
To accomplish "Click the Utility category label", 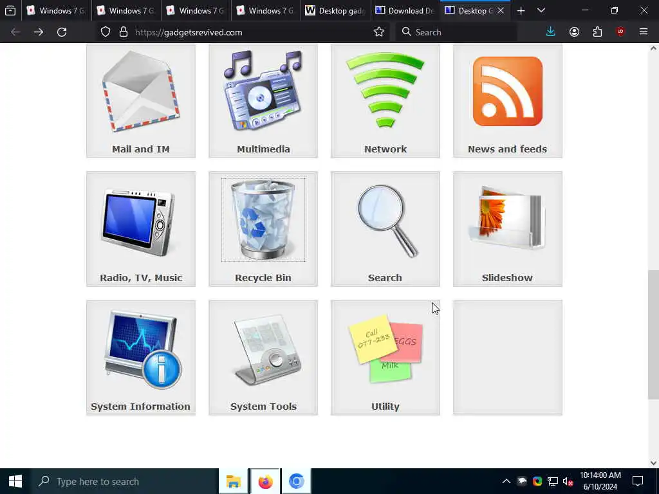I will (x=385, y=407).
